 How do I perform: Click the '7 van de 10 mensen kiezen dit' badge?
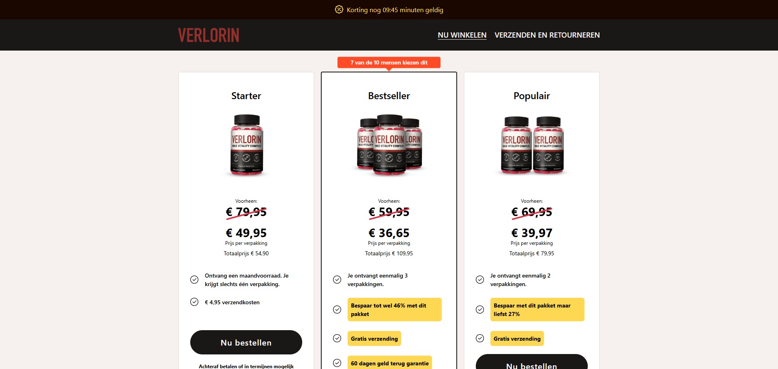pos(389,63)
